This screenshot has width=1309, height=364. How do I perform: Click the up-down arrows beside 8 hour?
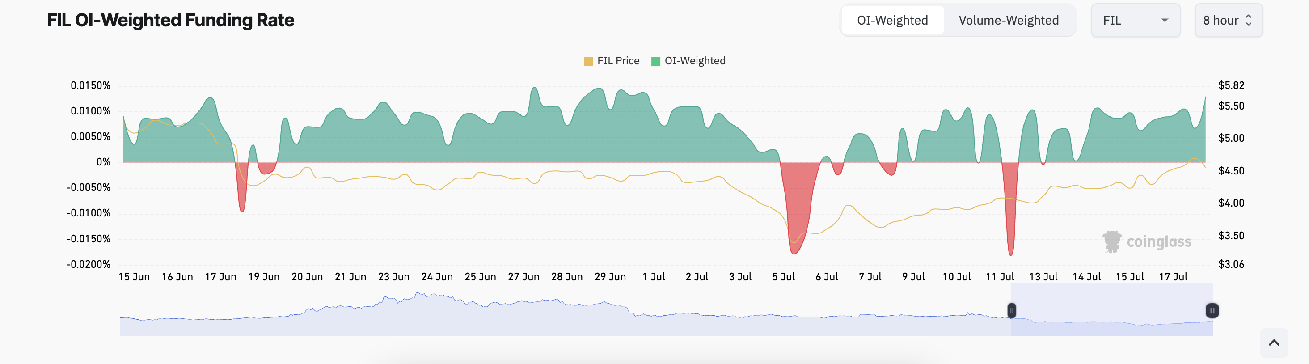tap(1249, 20)
